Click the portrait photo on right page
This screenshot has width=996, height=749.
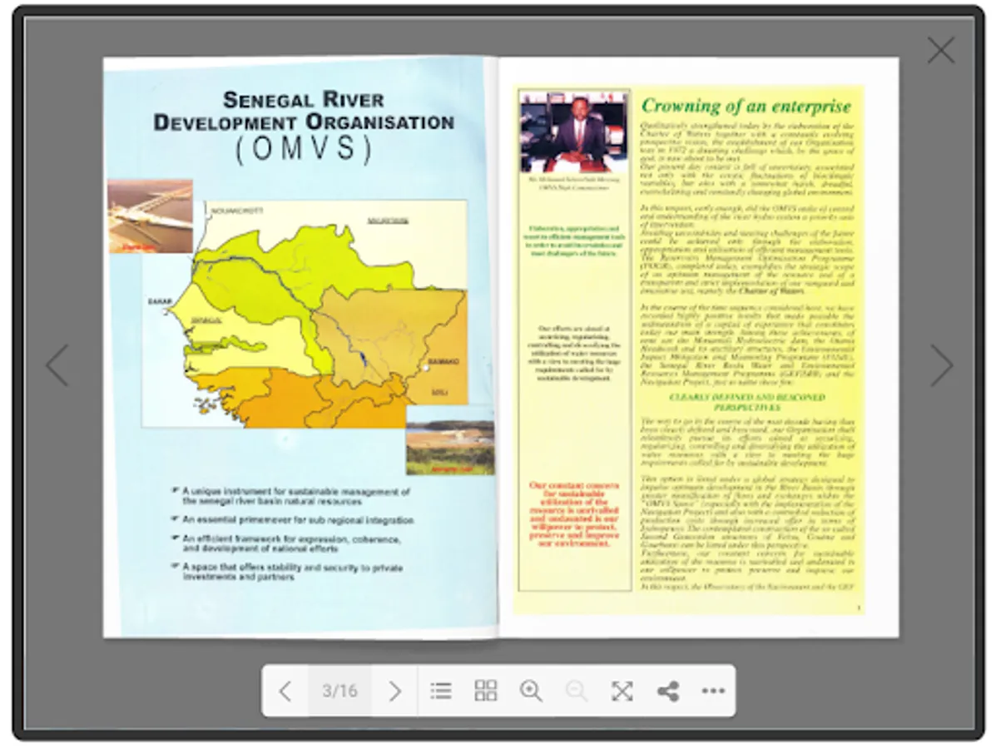(574, 132)
